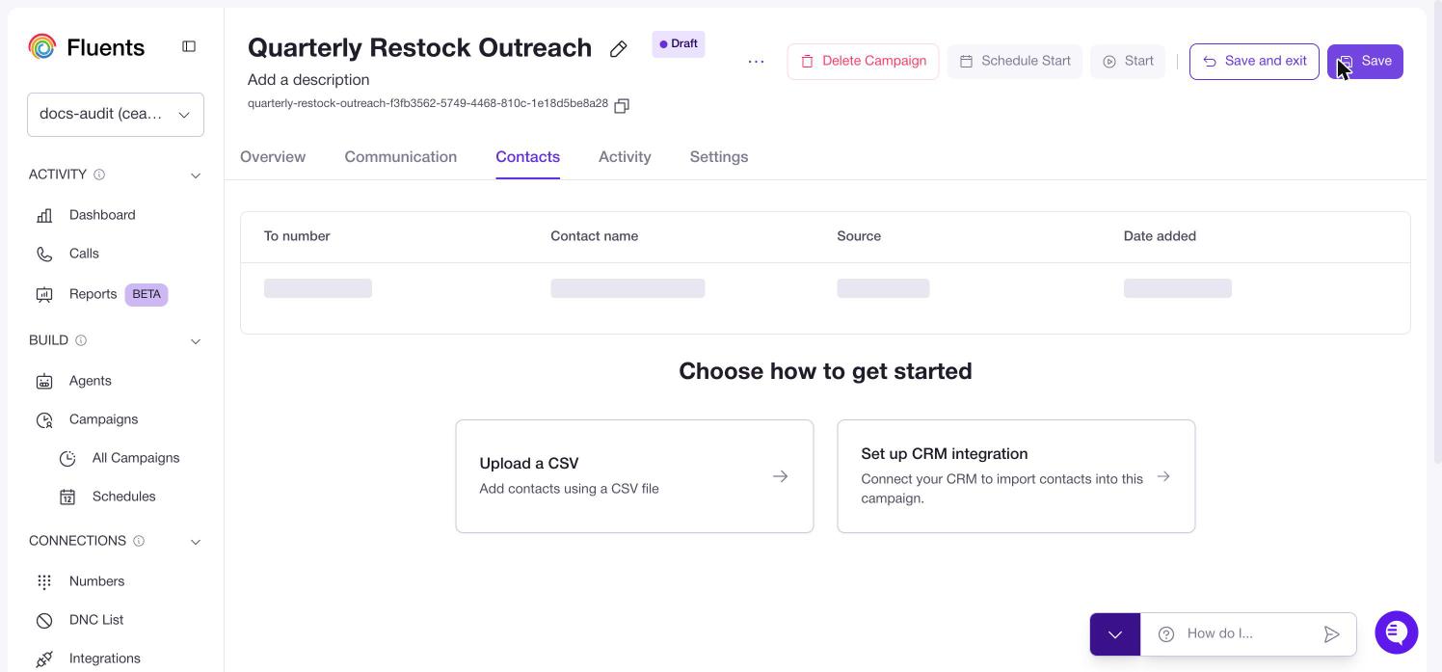Collapse the help widget purple chevron

click(x=1115, y=634)
